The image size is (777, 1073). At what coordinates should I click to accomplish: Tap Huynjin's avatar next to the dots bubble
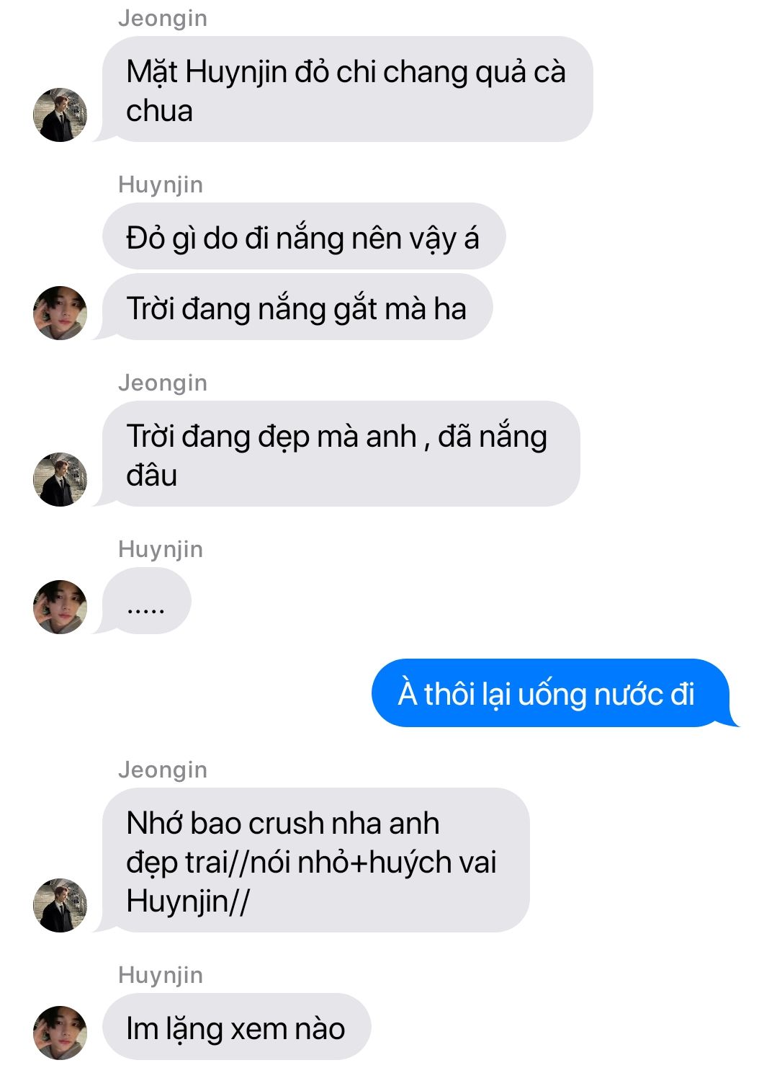pyautogui.click(x=60, y=607)
